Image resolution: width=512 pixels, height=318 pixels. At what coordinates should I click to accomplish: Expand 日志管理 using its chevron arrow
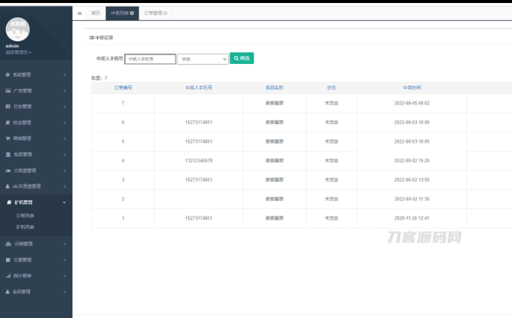point(65,107)
